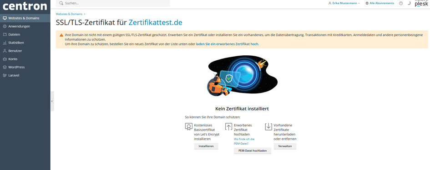Open the Erika Mustermann user dropdown
The image size is (430, 170).
point(344,3)
